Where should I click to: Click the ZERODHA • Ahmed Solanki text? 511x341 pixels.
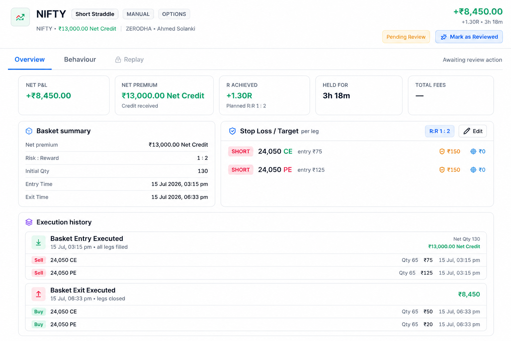tap(160, 29)
